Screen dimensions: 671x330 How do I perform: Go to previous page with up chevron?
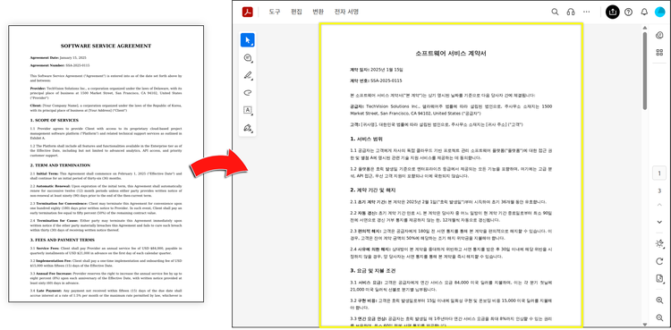tap(659, 205)
